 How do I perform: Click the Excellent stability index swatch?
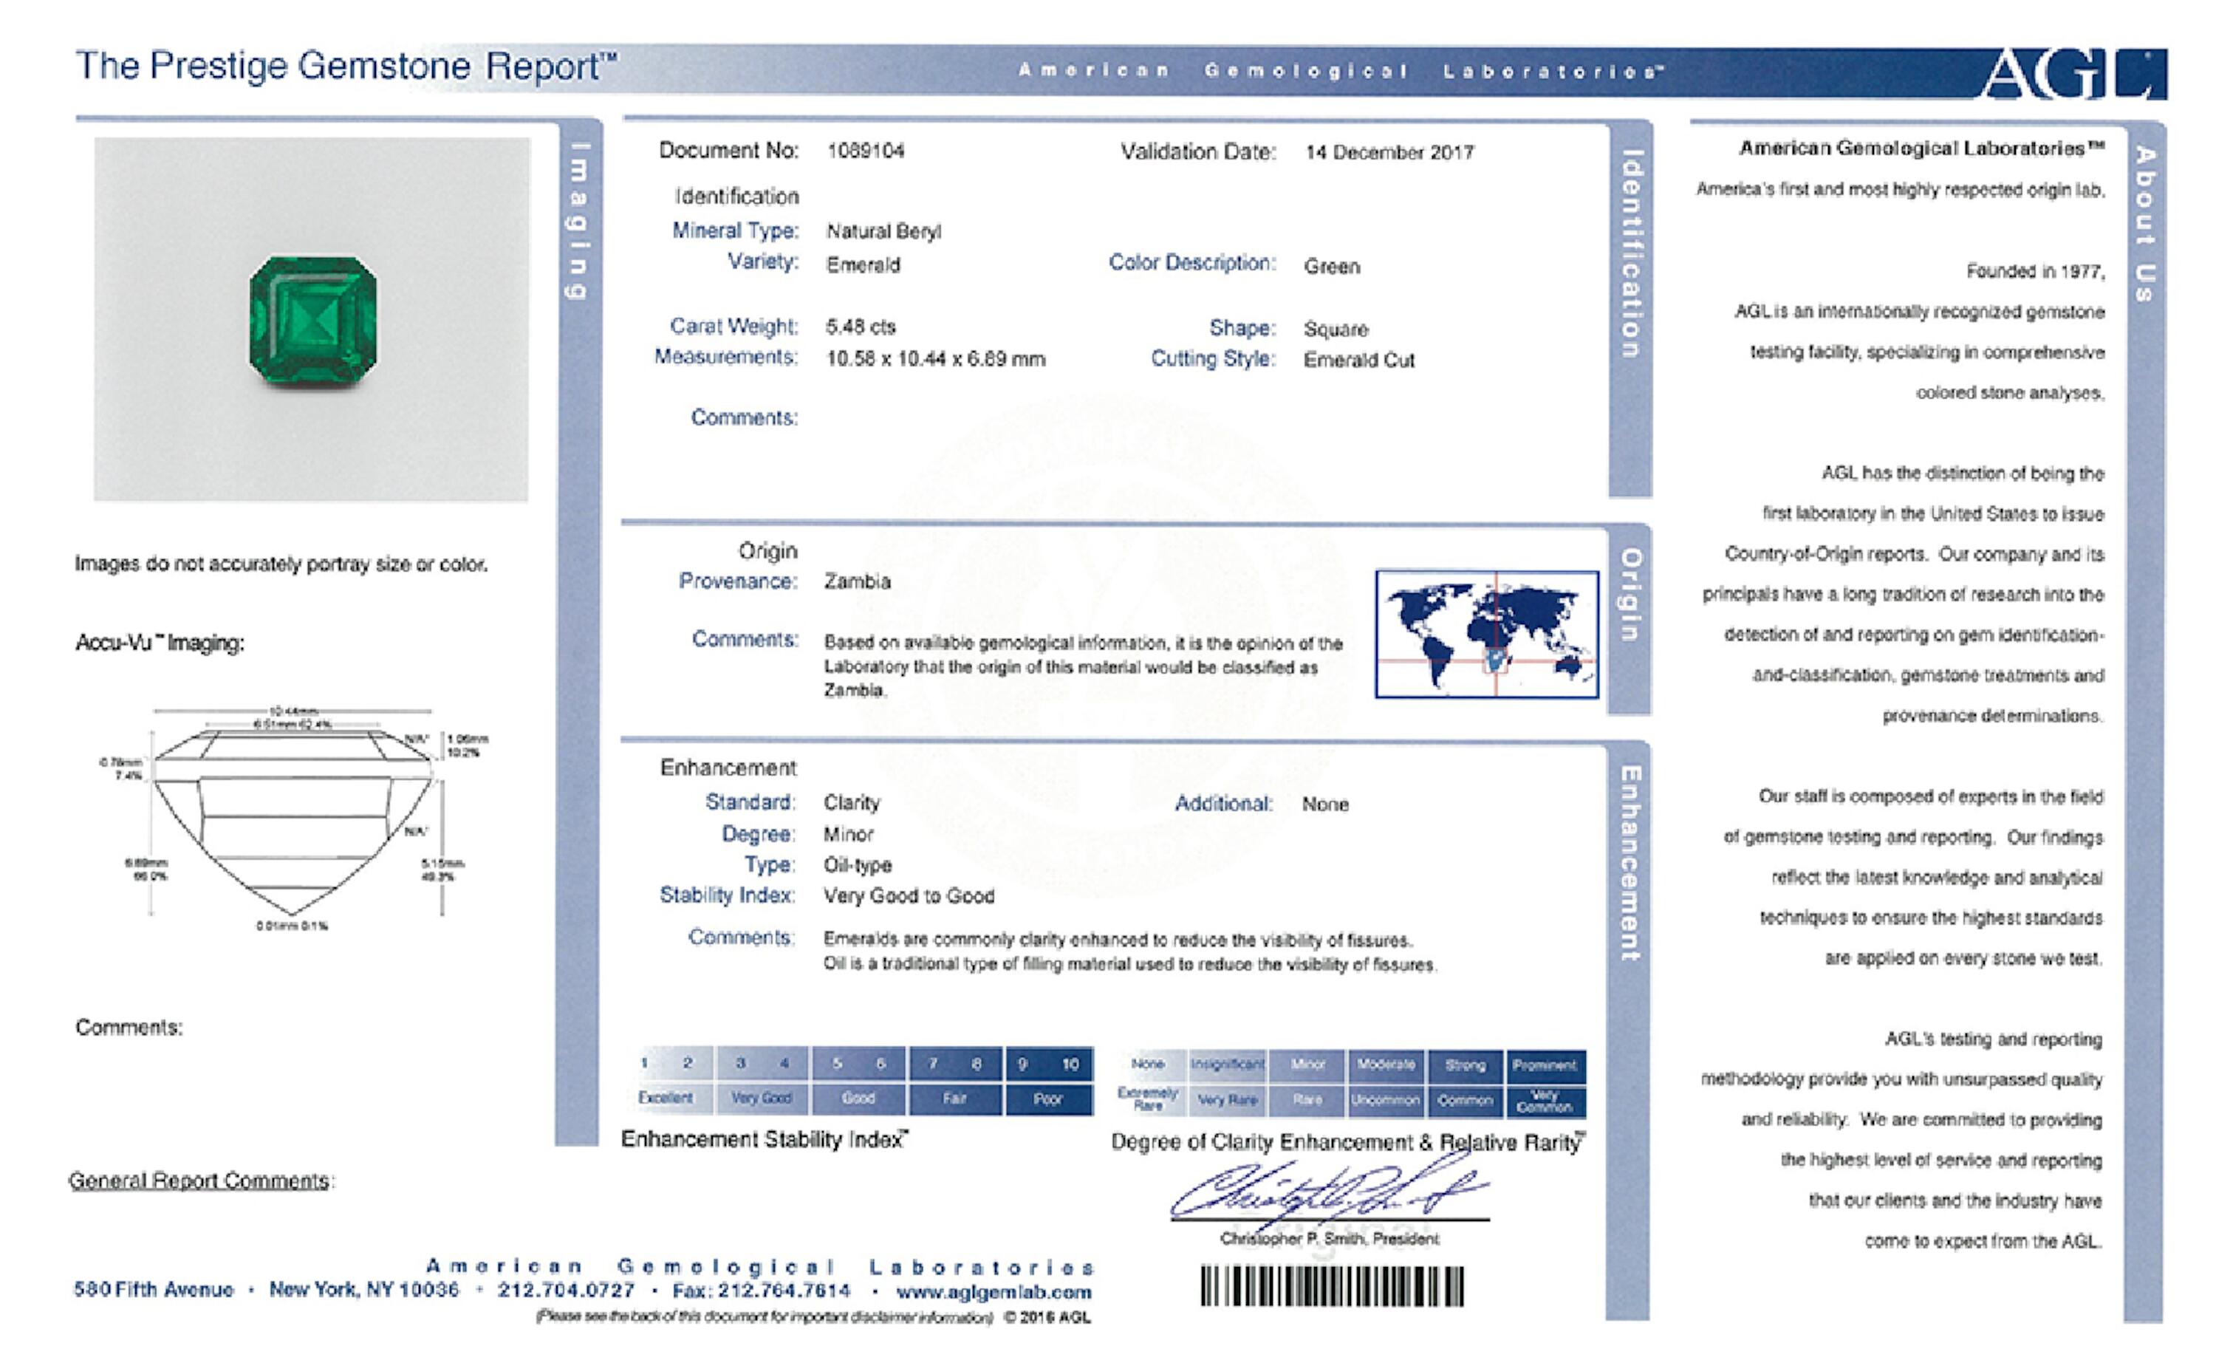[666, 1098]
